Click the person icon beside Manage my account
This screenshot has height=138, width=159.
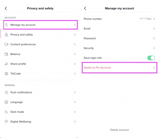click(6, 25)
